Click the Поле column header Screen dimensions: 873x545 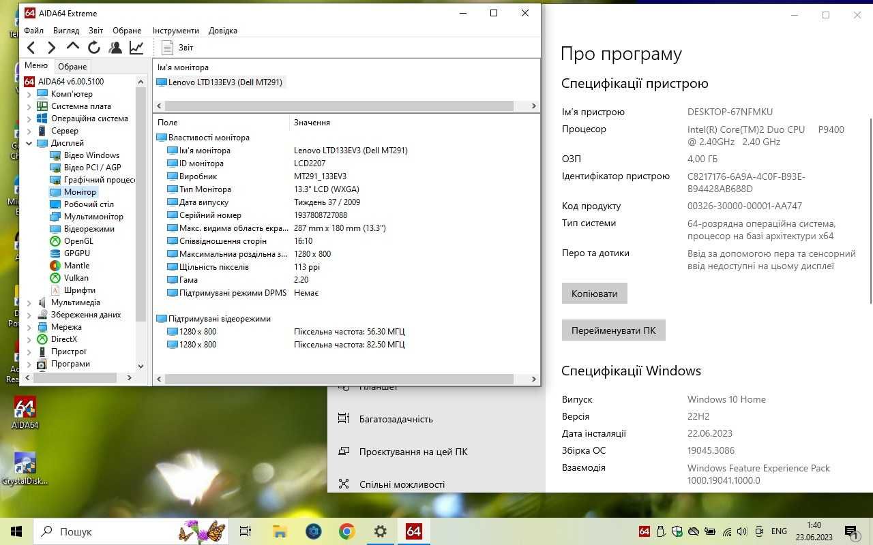pos(222,123)
